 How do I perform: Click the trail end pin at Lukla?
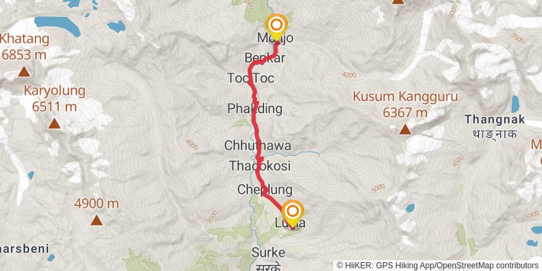tap(293, 213)
